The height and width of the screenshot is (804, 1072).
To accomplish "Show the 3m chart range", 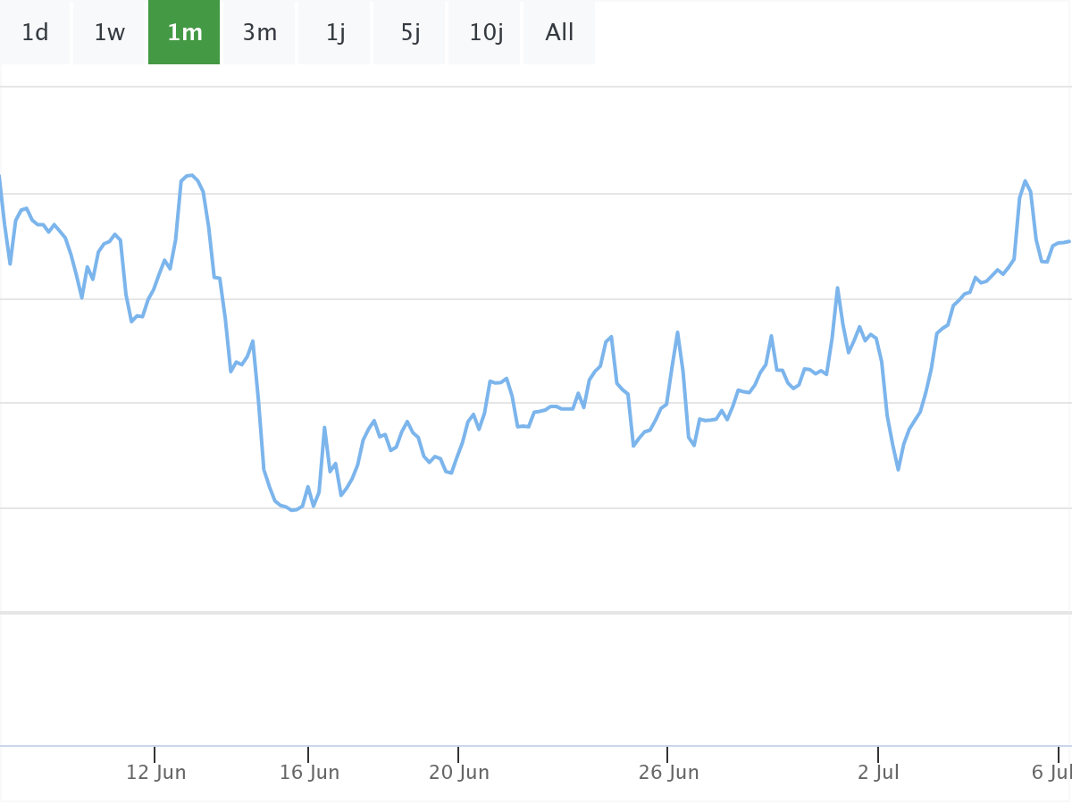I will [x=260, y=33].
